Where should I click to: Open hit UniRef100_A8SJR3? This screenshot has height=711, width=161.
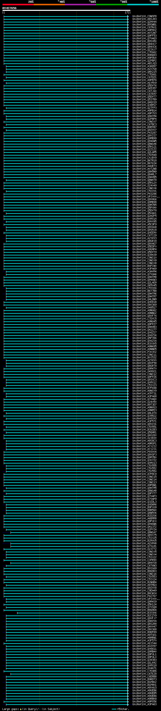point(144,19)
